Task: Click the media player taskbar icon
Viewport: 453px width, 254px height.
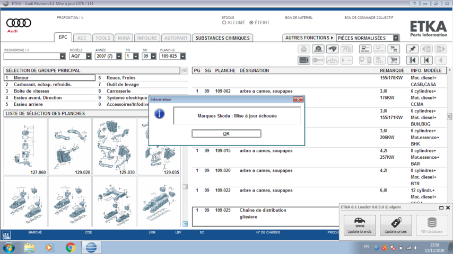Action: coord(49,247)
